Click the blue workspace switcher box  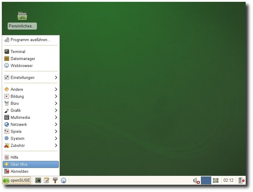206,180
